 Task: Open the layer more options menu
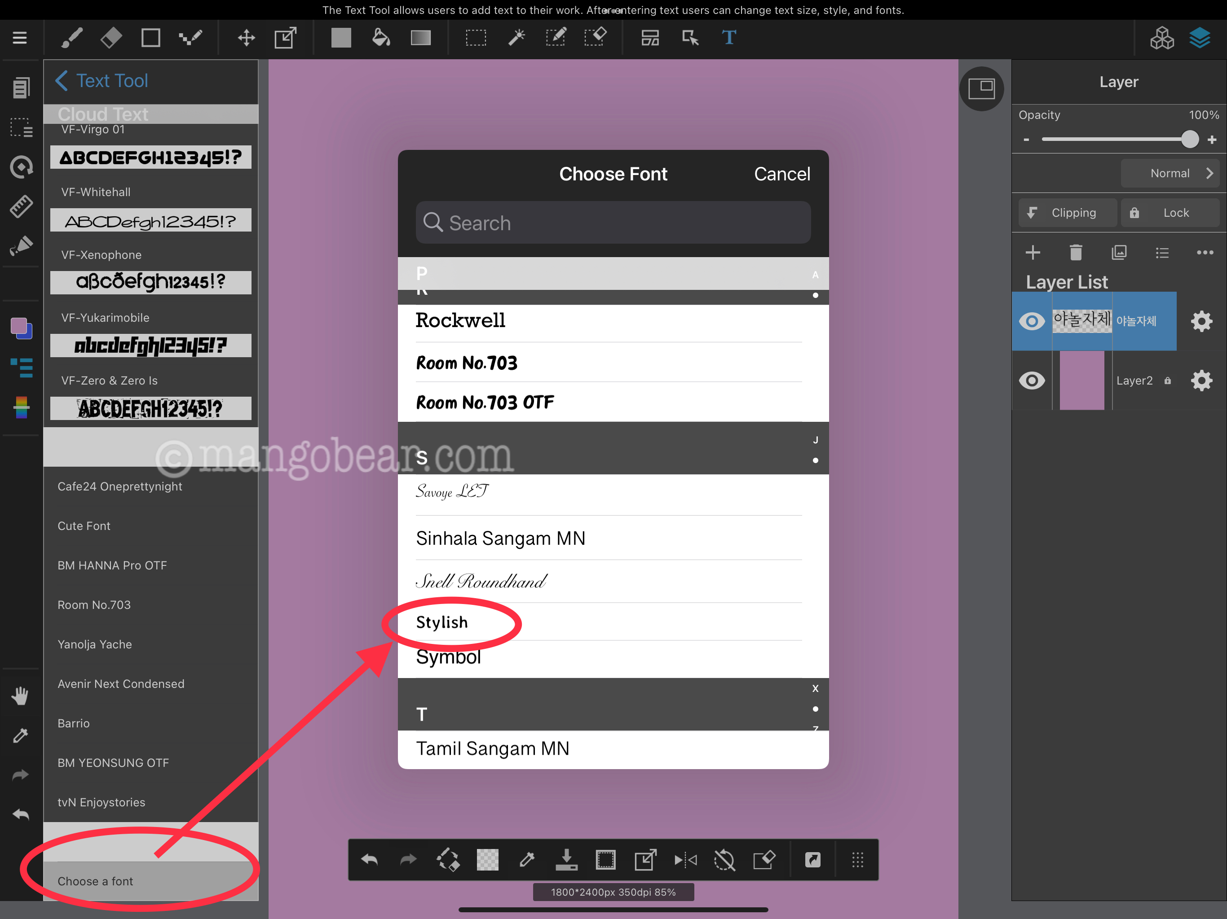coord(1205,253)
